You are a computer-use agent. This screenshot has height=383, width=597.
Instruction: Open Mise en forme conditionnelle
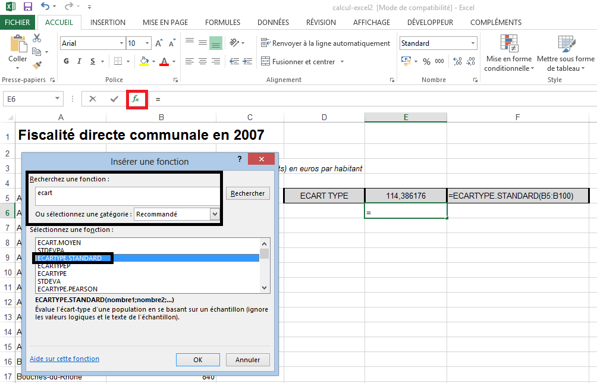pyautogui.click(x=508, y=54)
